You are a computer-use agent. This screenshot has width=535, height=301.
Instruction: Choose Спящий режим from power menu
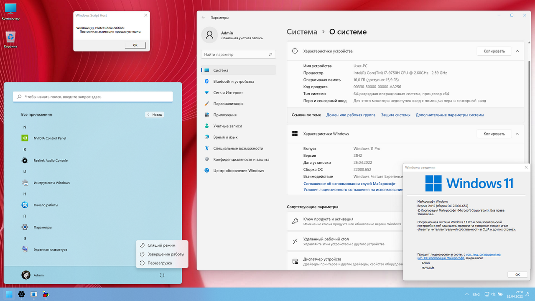[x=162, y=245]
